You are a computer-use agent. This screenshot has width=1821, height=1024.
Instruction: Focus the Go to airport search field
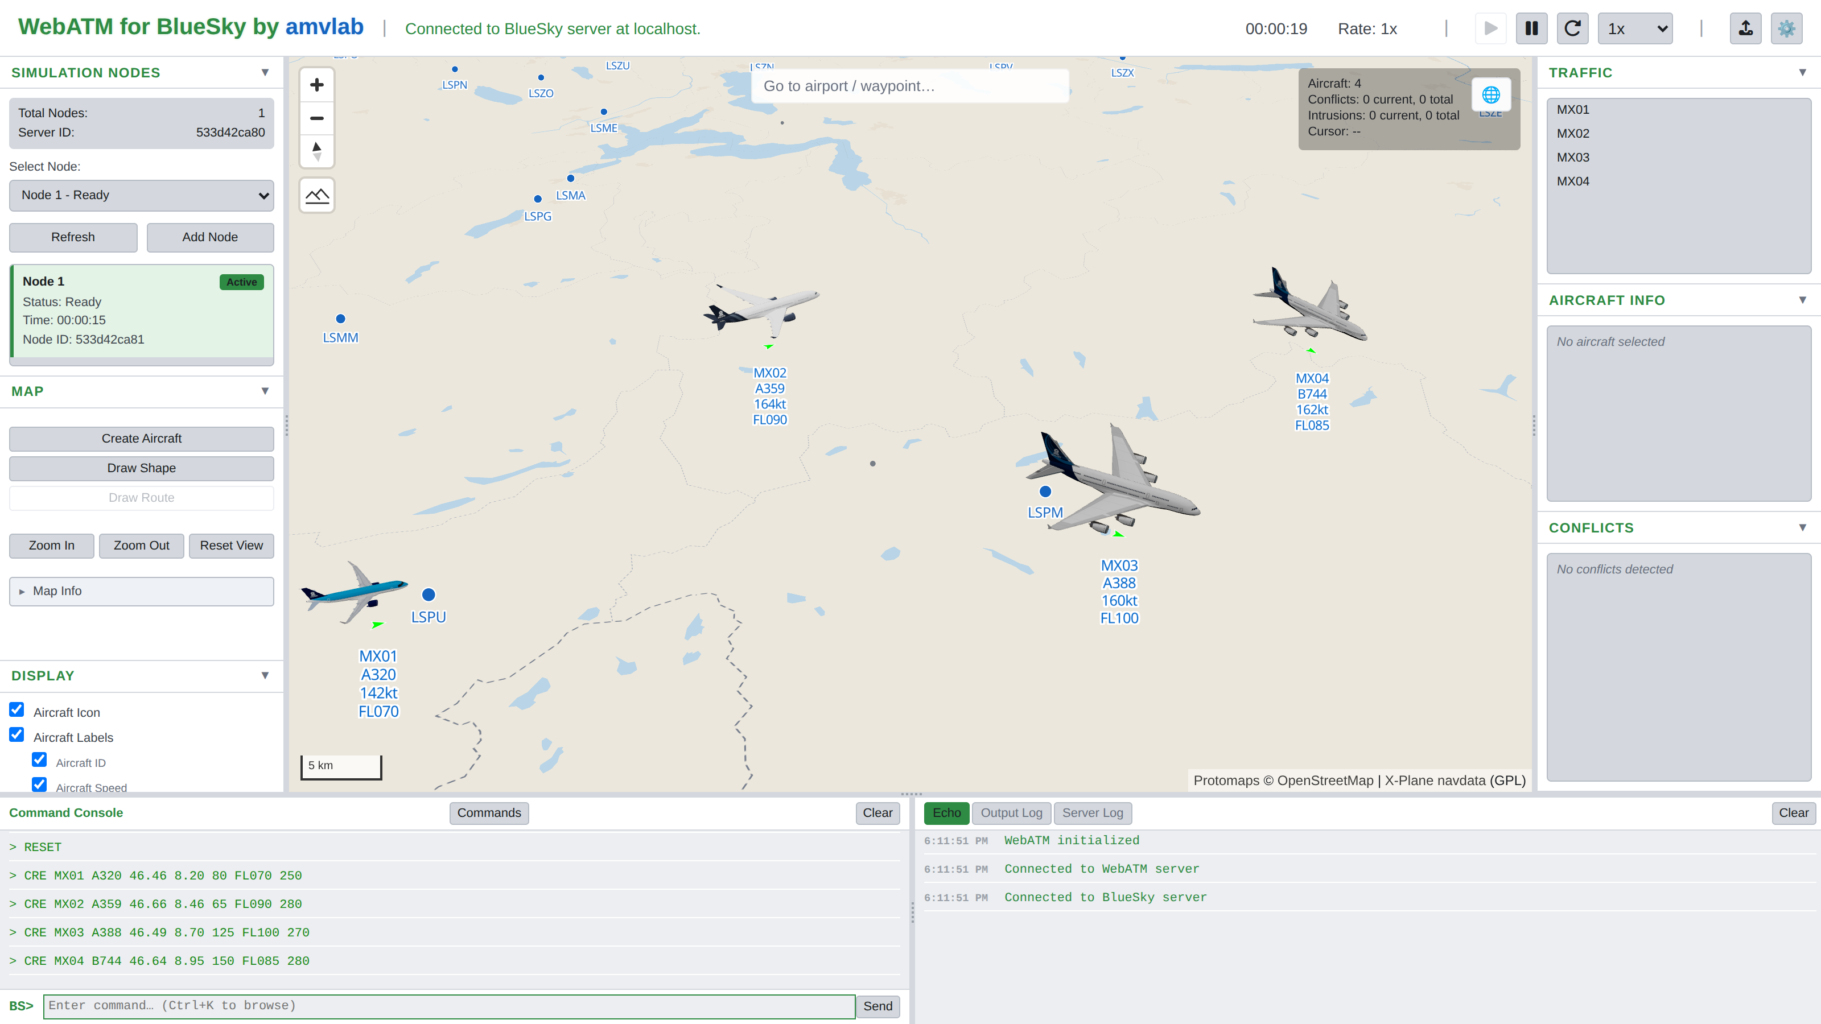(910, 86)
